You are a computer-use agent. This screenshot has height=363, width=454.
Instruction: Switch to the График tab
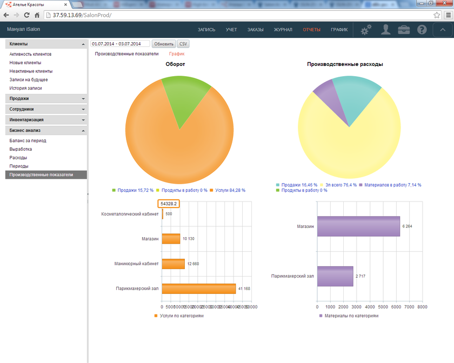point(177,54)
